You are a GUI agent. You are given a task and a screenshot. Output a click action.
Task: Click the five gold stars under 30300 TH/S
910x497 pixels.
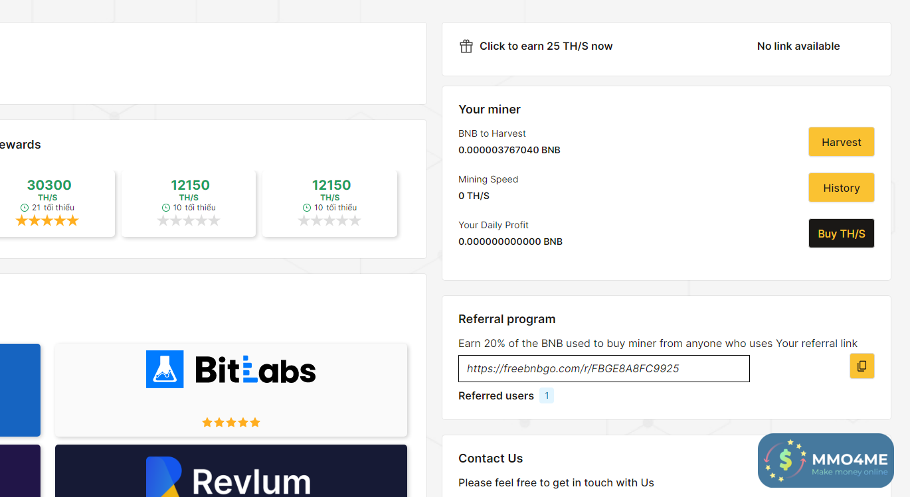point(47,221)
